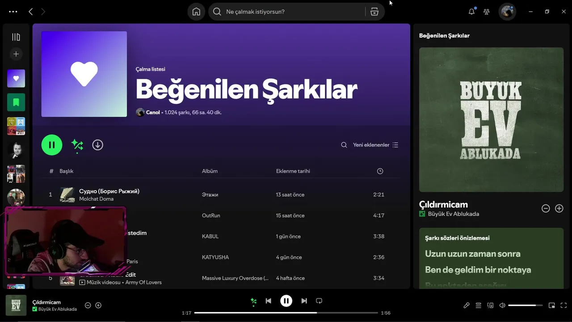The height and width of the screenshot is (322, 572).
Task: Adjust the volume slider
Action: point(526,305)
